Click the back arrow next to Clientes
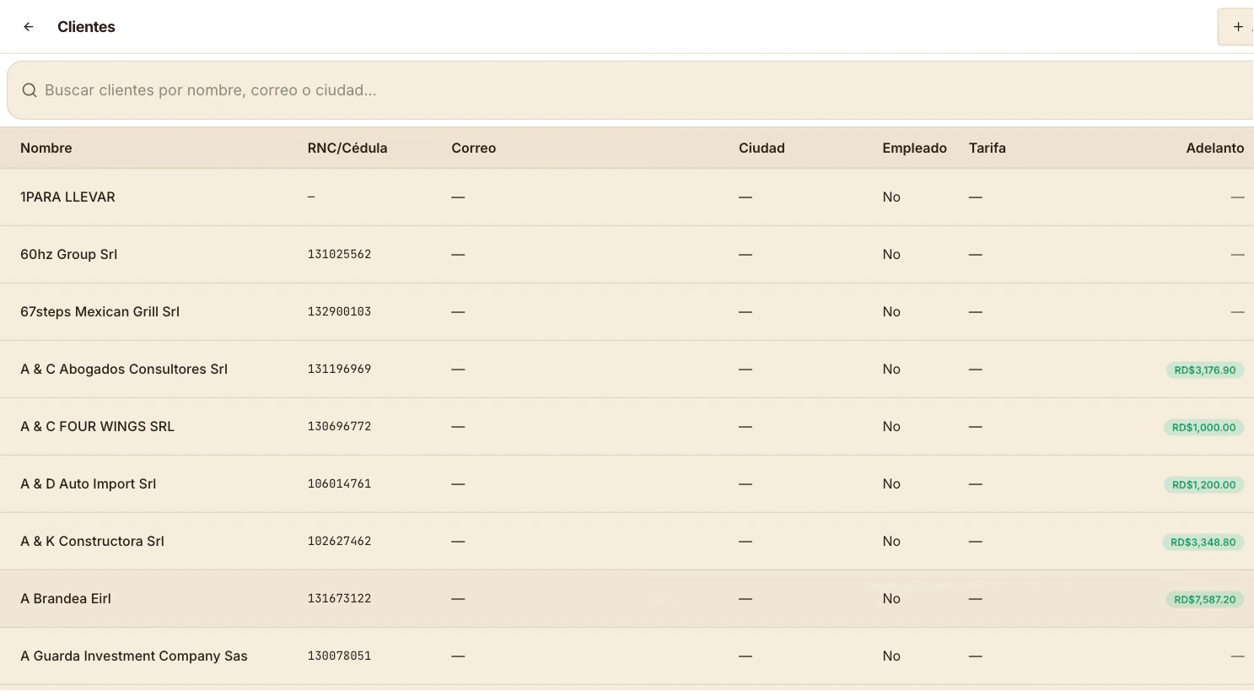 point(29,27)
